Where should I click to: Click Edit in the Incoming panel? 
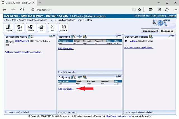coord(119,36)
